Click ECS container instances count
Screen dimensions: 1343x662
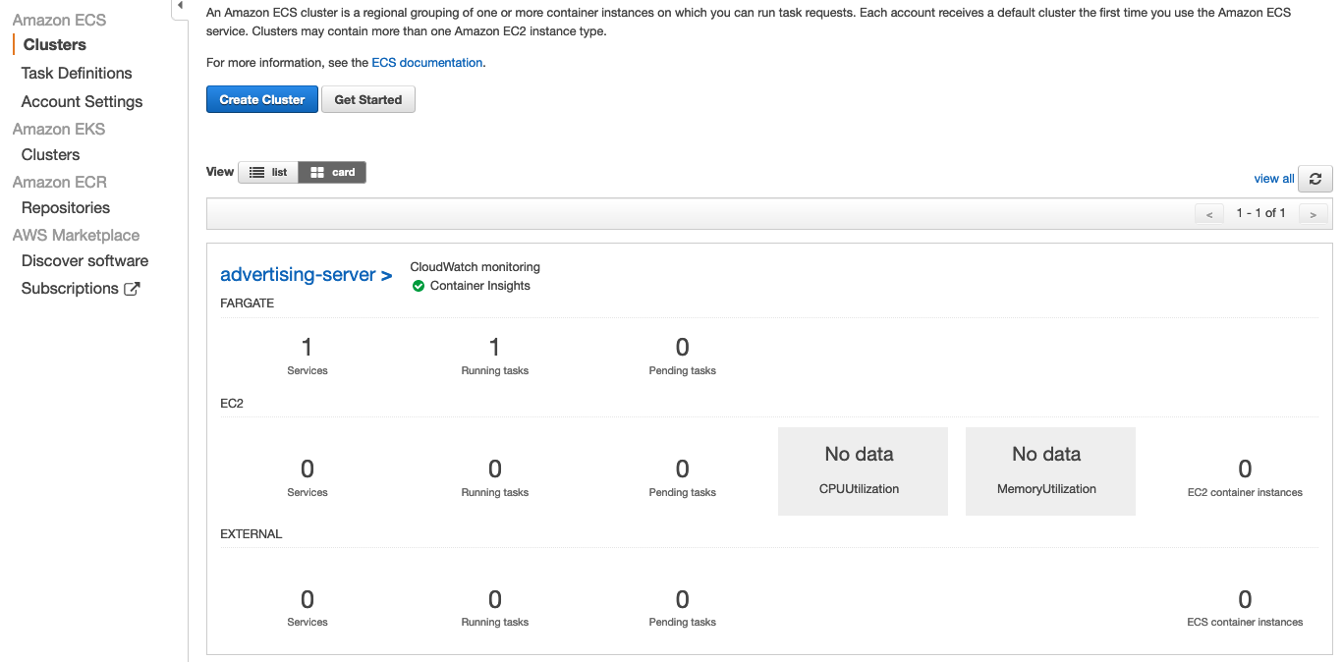[x=1245, y=599]
